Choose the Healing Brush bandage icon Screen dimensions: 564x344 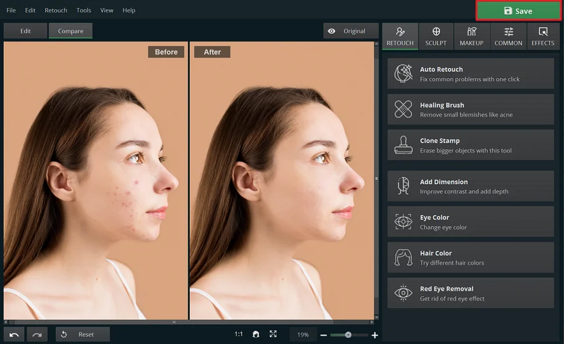point(403,109)
